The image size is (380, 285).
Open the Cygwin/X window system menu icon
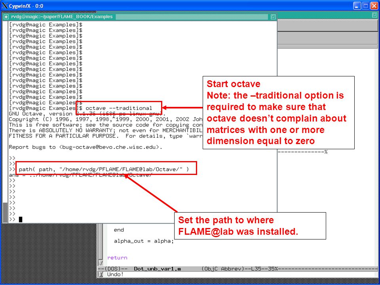coord(4,6)
